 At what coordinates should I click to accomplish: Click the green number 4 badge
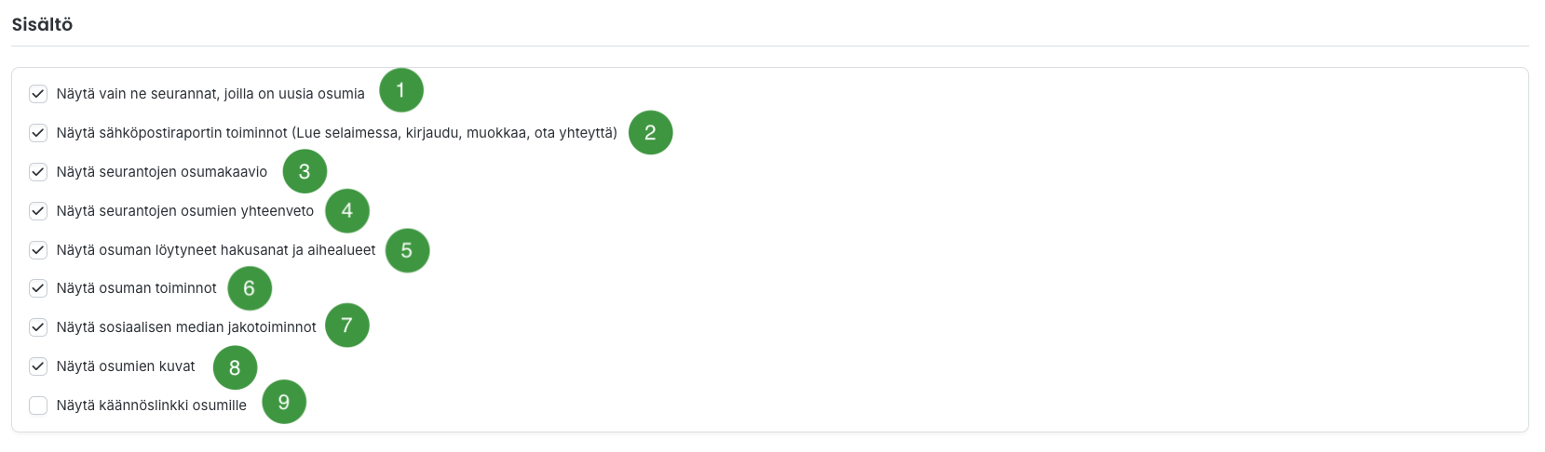point(346,210)
